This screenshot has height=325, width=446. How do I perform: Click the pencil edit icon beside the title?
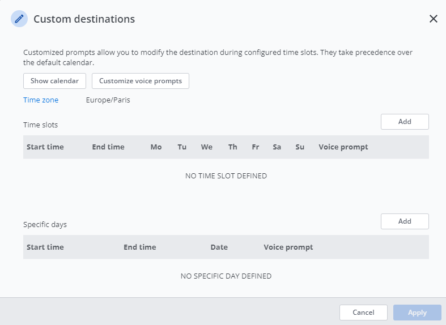tap(19, 19)
